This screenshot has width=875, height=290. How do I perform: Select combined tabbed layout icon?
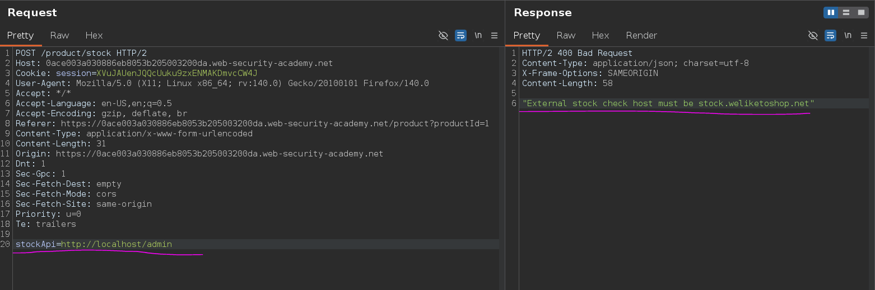(x=861, y=12)
